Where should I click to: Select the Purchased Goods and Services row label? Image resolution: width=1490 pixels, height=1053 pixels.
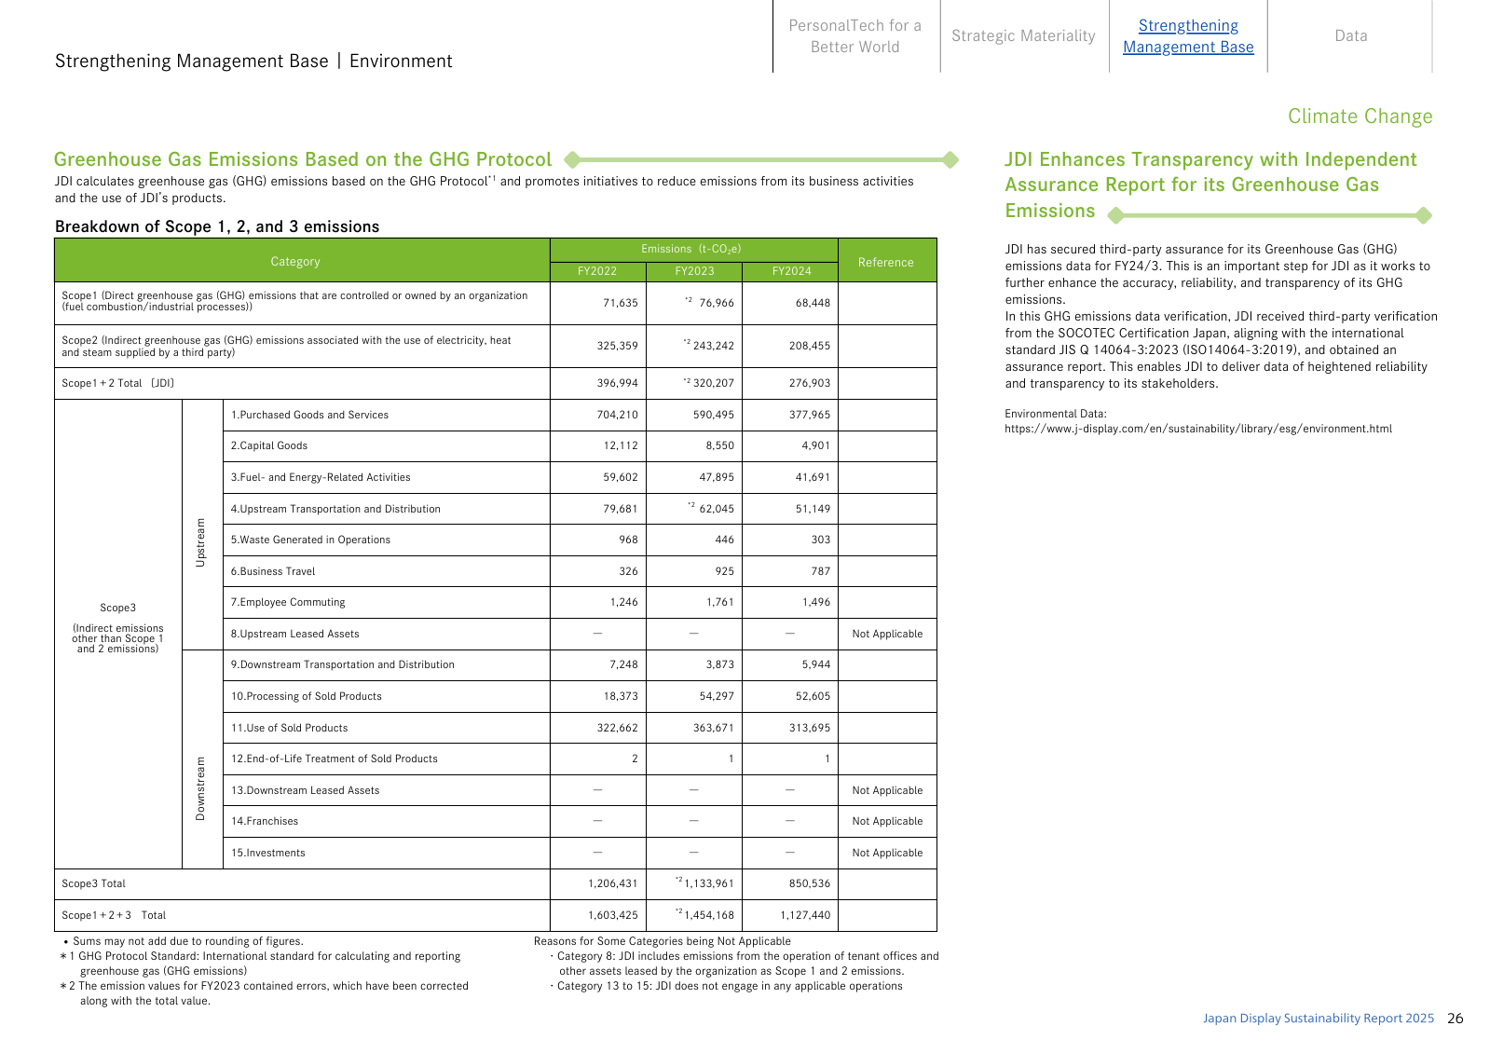(309, 415)
